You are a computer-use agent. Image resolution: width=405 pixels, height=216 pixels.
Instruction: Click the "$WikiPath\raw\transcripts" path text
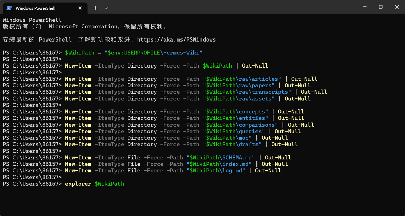click(x=247, y=92)
